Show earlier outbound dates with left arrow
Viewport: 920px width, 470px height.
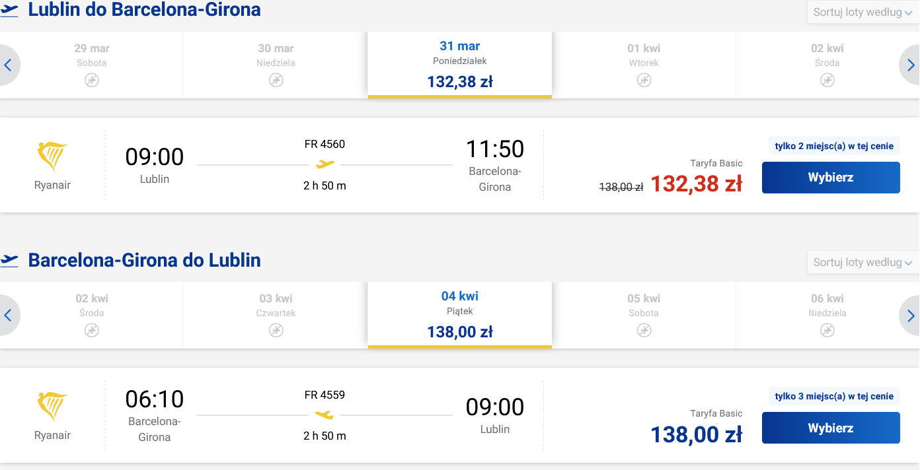click(9, 65)
